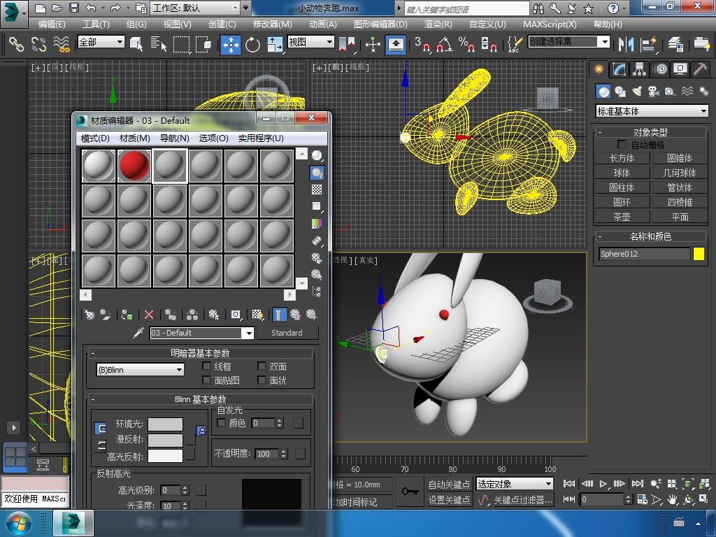The image size is (716, 537).
Task: Toggle Percent Snap icon
Action: click(x=466, y=44)
